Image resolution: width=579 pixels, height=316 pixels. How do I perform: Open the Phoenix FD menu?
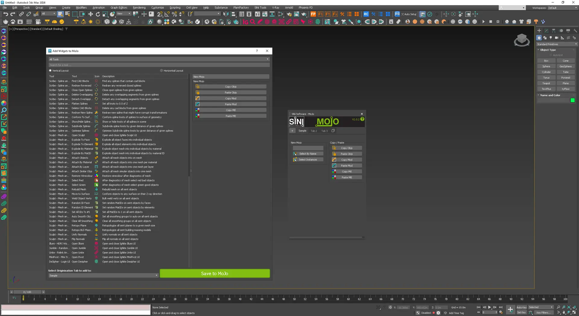pyautogui.click(x=305, y=8)
